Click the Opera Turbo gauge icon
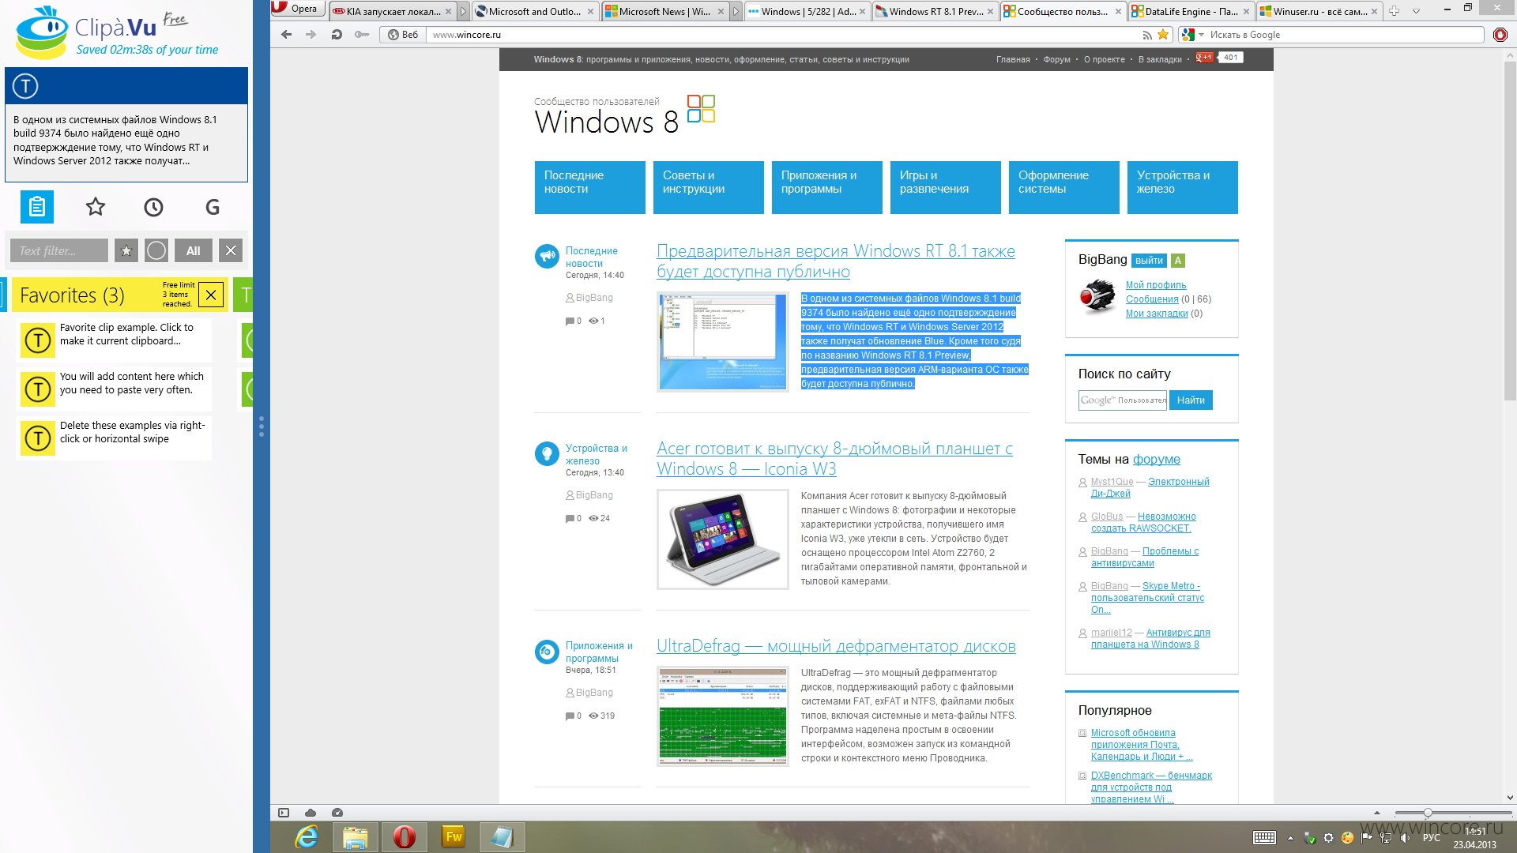The height and width of the screenshot is (853, 1517). point(337,813)
